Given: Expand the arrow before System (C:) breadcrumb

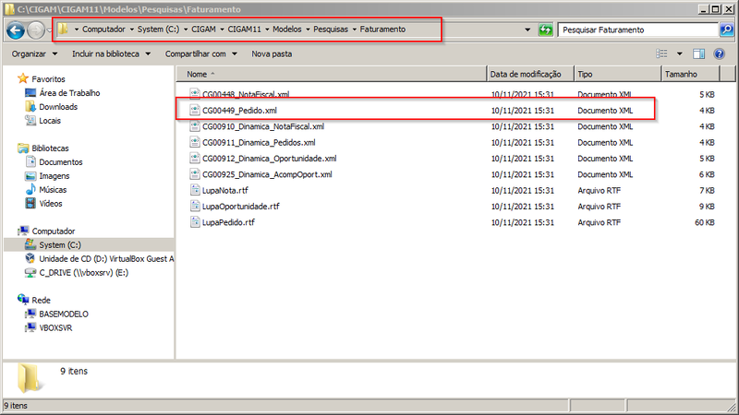Looking at the screenshot, I should tap(132, 30).
